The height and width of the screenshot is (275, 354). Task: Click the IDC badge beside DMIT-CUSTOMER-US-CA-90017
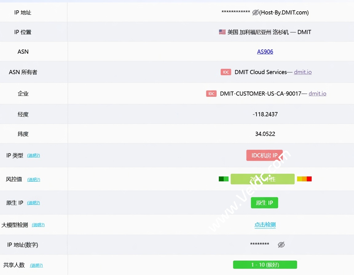coord(211,94)
